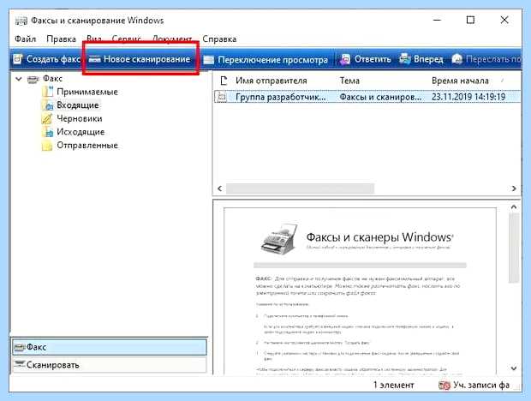Image resolution: width=531 pixels, height=401 pixels.
Task: Click the fax icon in the bottom Факс pane button
Action: tap(20, 347)
